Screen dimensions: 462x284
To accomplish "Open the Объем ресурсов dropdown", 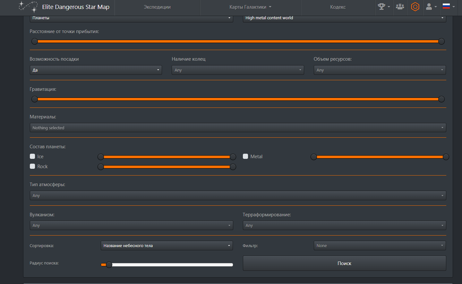I will click(x=380, y=70).
